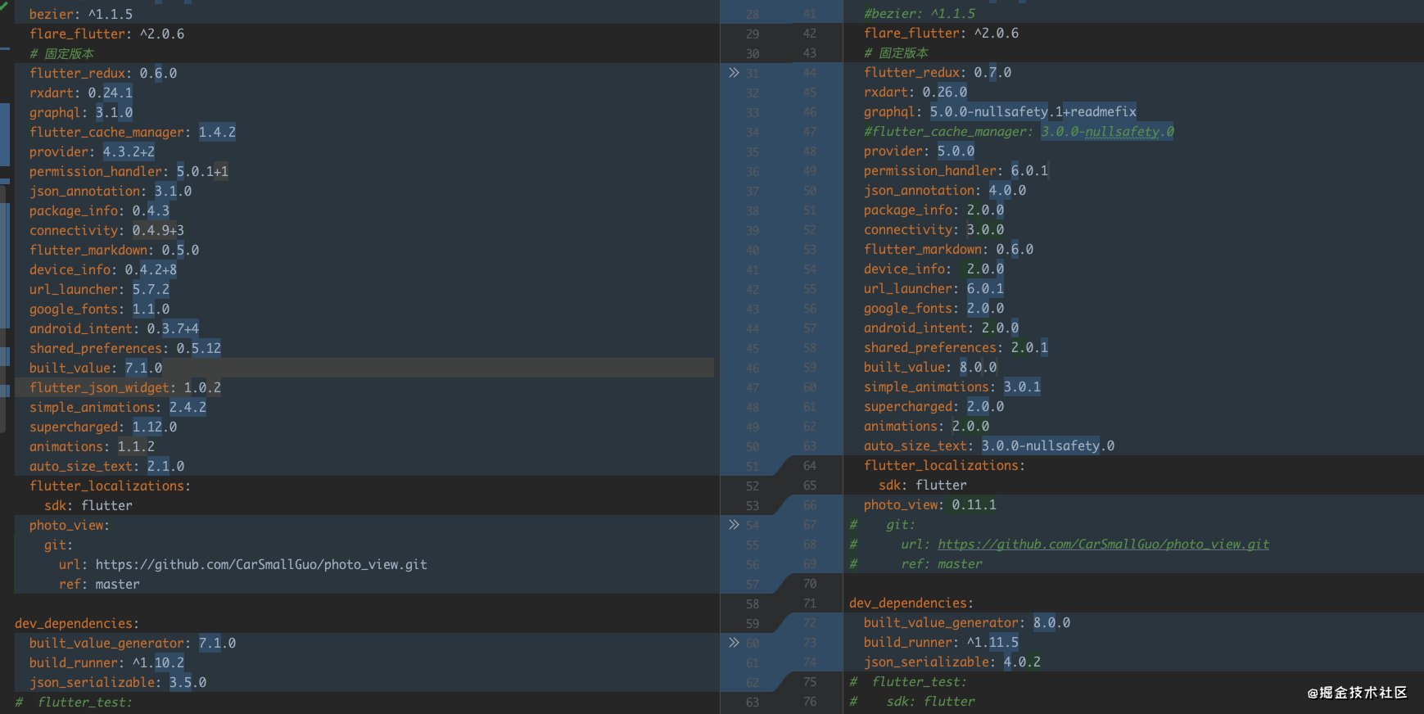1424x714 pixels.
Task: Apply the diff chunk arrow beside line 54
Action: [x=734, y=525]
